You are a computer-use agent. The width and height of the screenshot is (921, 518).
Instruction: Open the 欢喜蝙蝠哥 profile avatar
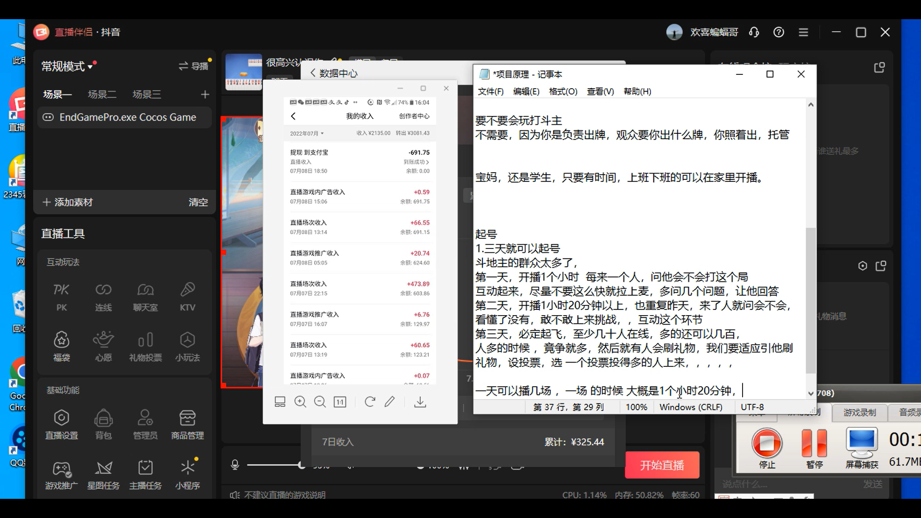pos(674,32)
